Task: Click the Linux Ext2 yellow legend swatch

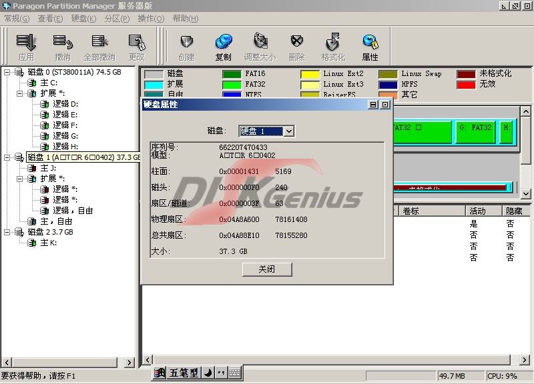Action: coord(310,74)
